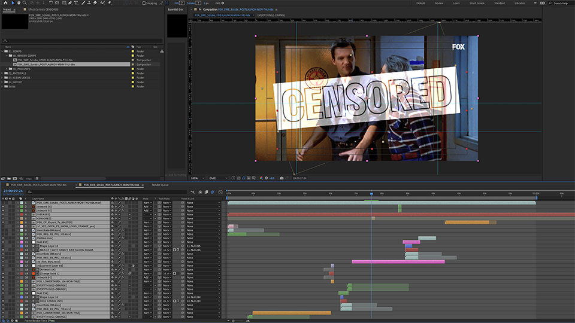Select the Small Screen workspace
Viewport: 575px width, 323px height.
pos(477,3)
